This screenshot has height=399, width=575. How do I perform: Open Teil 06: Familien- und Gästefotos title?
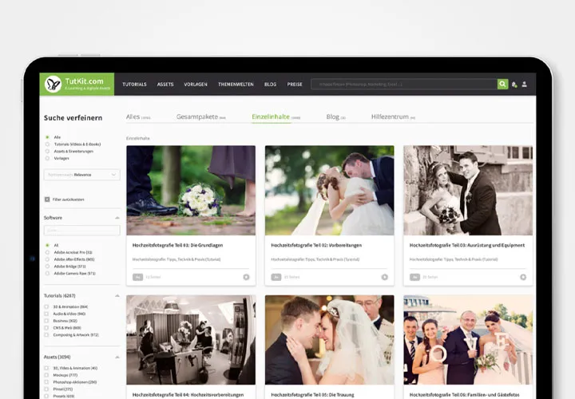[464, 395]
